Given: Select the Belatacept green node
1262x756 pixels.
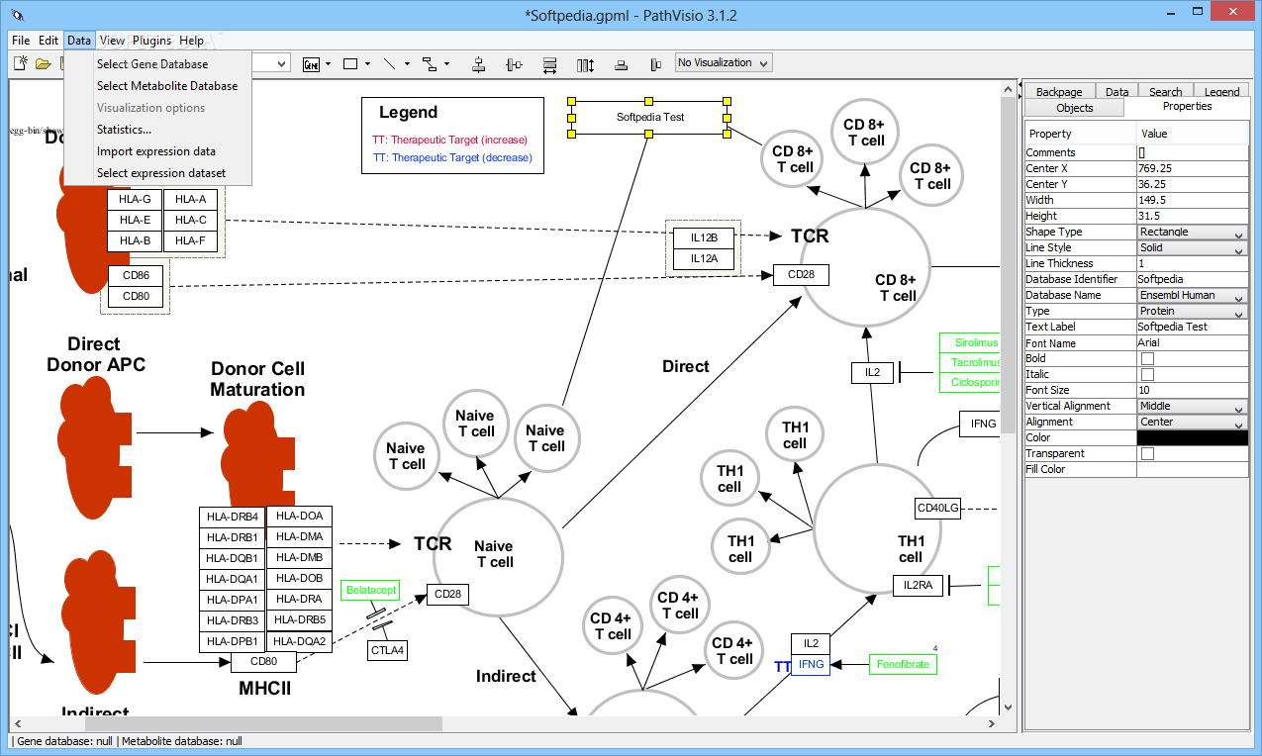Looking at the screenshot, I should tap(371, 590).
